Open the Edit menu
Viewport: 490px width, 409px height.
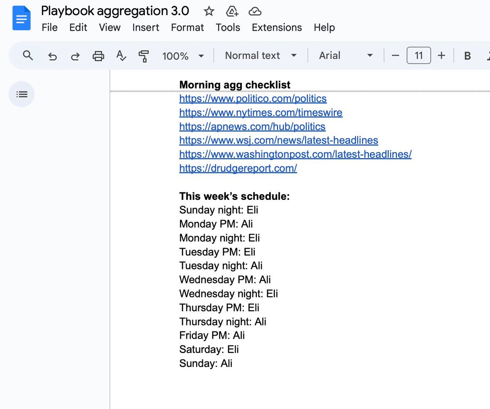click(x=78, y=27)
